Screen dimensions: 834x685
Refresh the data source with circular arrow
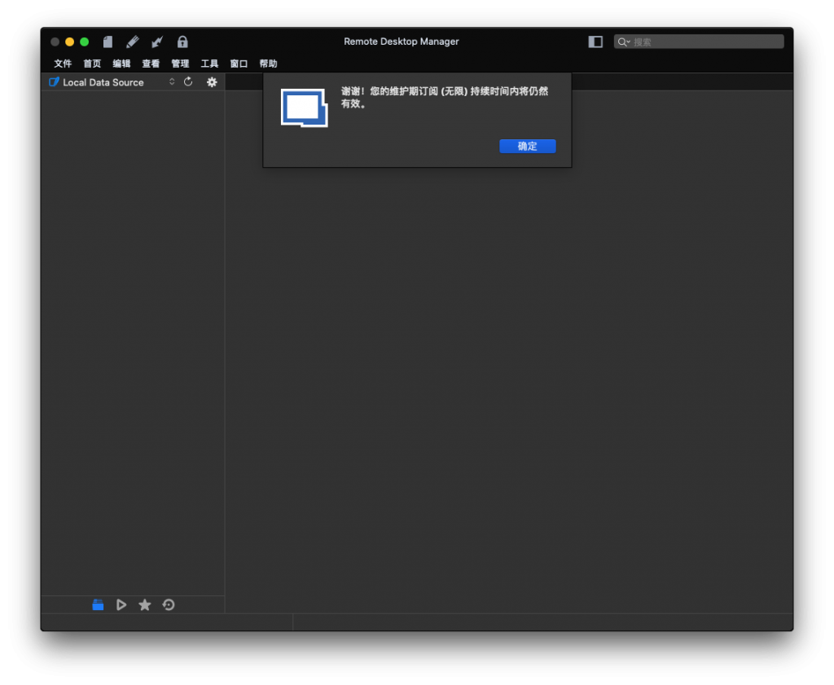[188, 82]
